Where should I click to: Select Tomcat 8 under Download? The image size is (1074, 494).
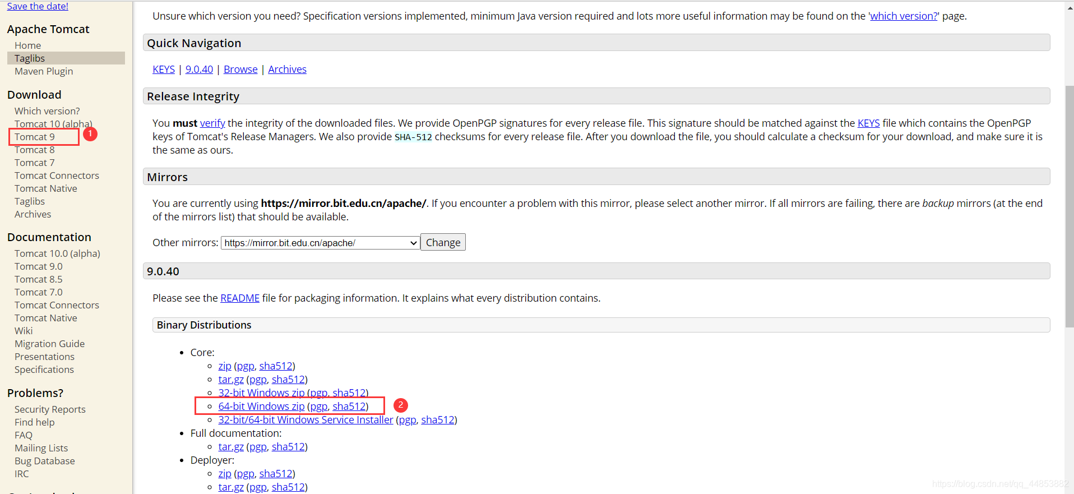[35, 150]
